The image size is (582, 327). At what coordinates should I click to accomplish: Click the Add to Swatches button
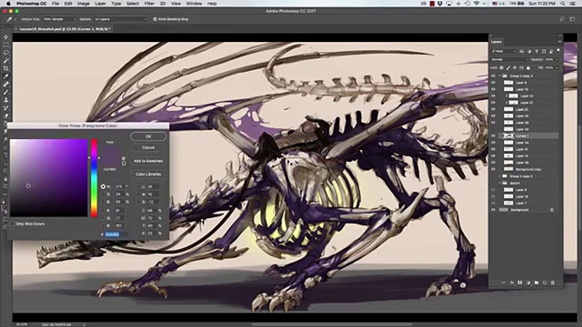[148, 161]
